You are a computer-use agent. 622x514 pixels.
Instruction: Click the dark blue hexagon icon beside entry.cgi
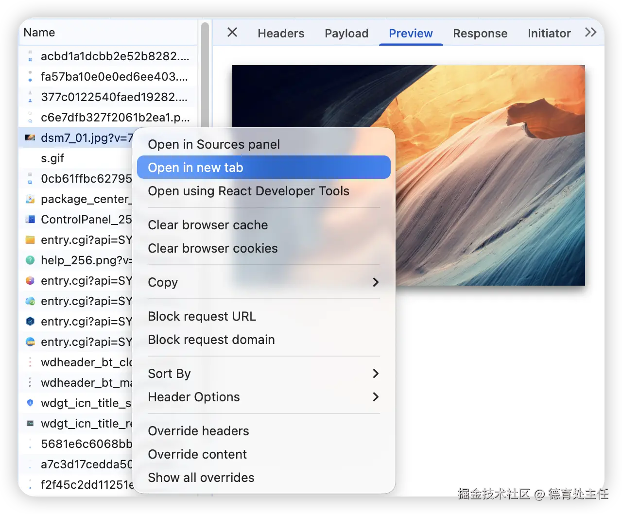30,322
